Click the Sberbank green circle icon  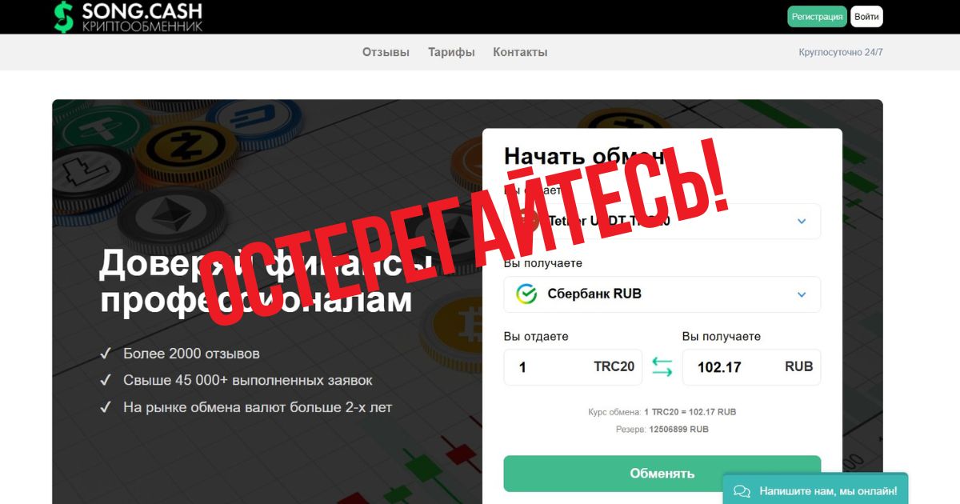click(526, 294)
